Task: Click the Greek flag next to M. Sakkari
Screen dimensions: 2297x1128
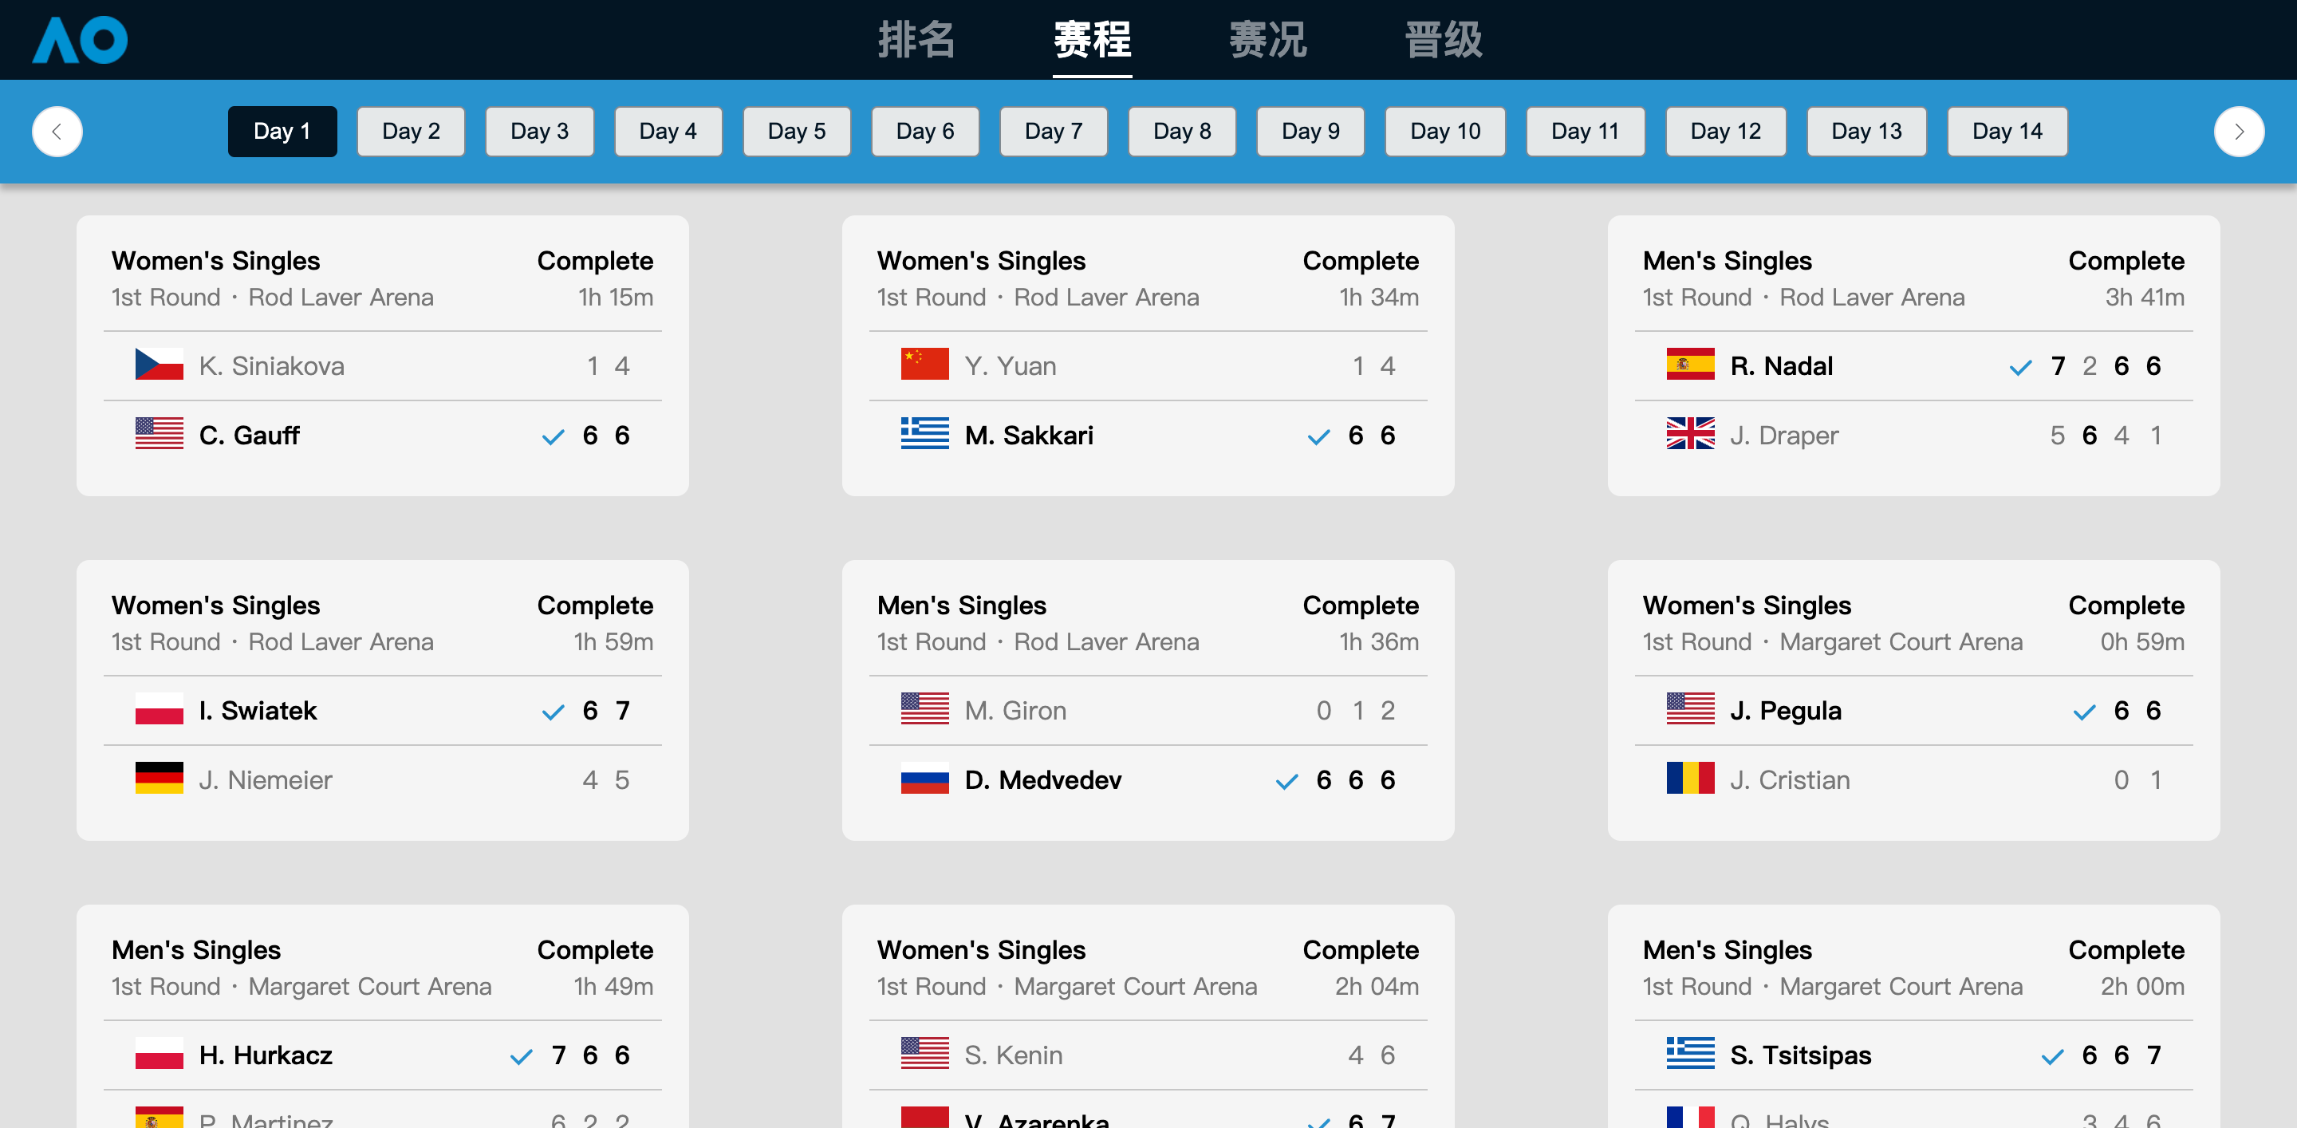Action: 924,434
